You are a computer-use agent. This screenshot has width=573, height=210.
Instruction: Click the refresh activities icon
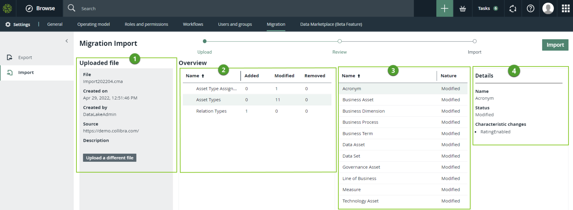pyautogui.click(x=513, y=8)
